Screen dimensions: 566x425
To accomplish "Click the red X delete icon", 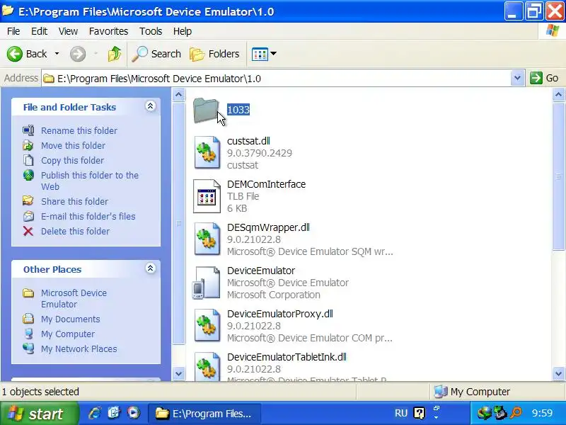I will 28,232.
